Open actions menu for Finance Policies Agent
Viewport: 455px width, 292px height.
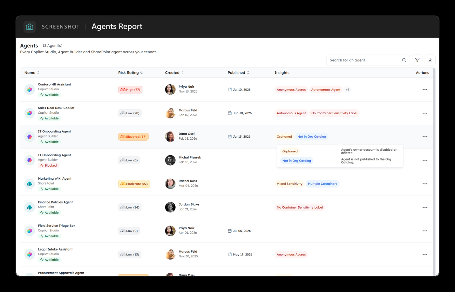click(x=425, y=207)
